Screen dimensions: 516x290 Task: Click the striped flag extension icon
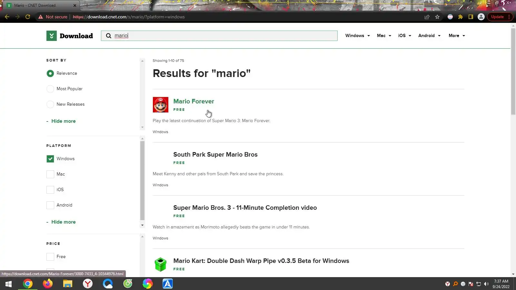point(450,17)
